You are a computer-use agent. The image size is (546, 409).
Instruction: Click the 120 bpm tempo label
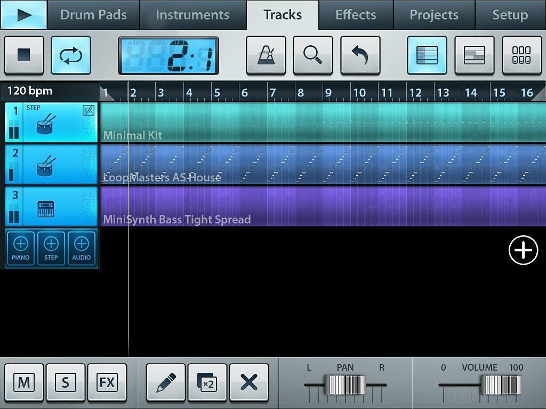point(30,91)
